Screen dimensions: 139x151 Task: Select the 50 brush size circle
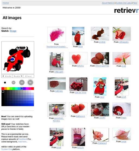(x=30, y=83)
